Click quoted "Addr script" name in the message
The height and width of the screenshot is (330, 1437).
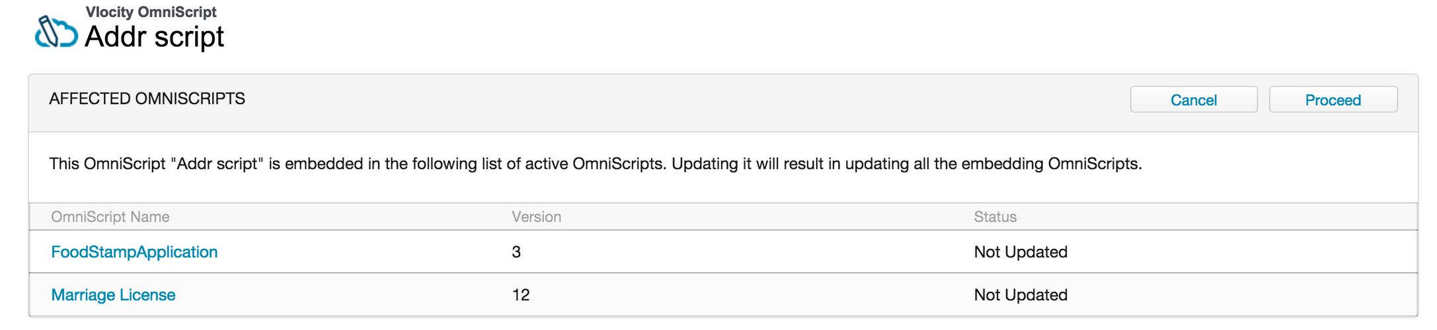(x=219, y=164)
